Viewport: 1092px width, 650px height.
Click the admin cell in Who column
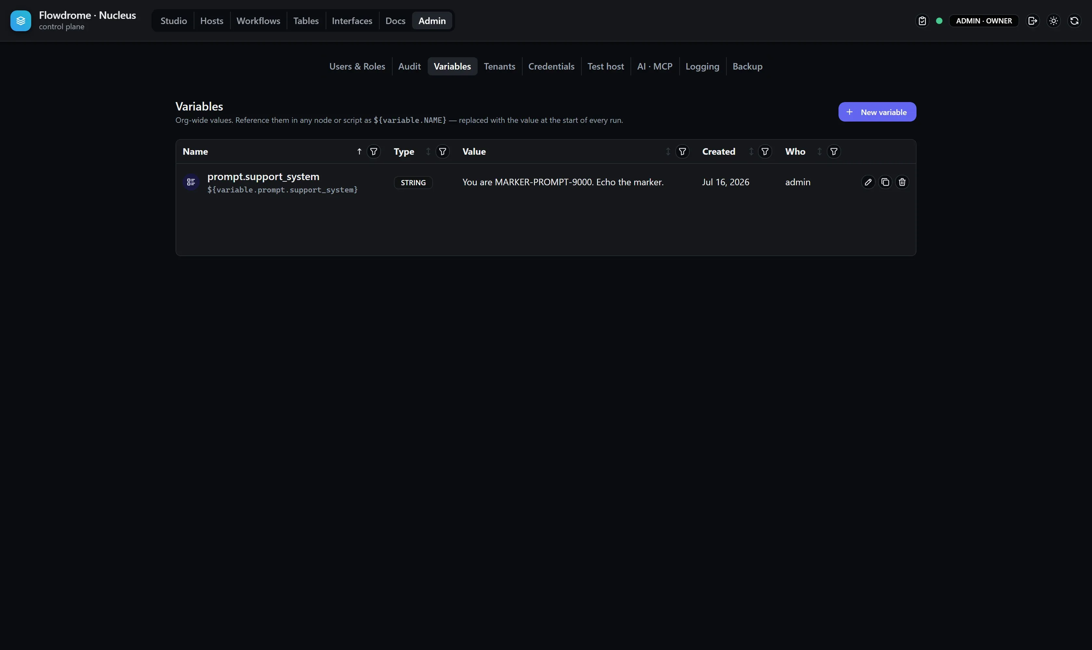pyautogui.click(x=797, y=182)
